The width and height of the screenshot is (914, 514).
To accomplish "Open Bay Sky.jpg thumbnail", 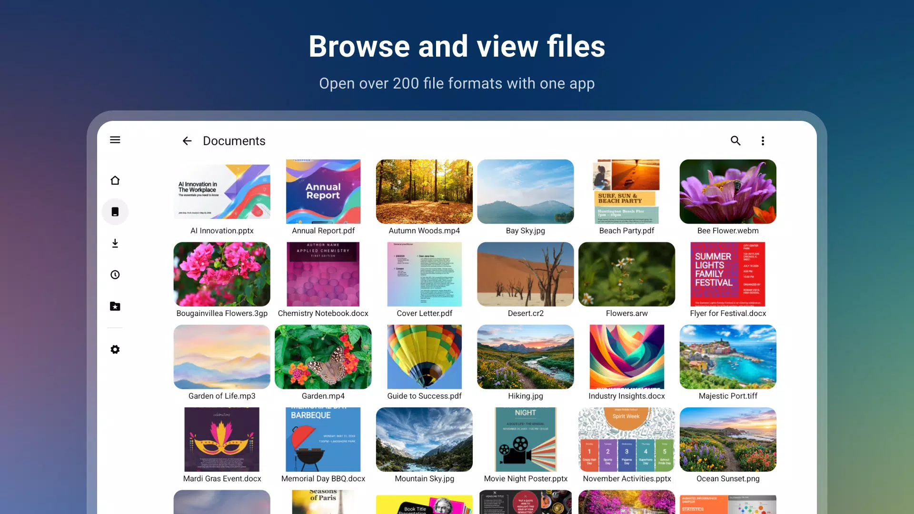I will click(526, 191).
